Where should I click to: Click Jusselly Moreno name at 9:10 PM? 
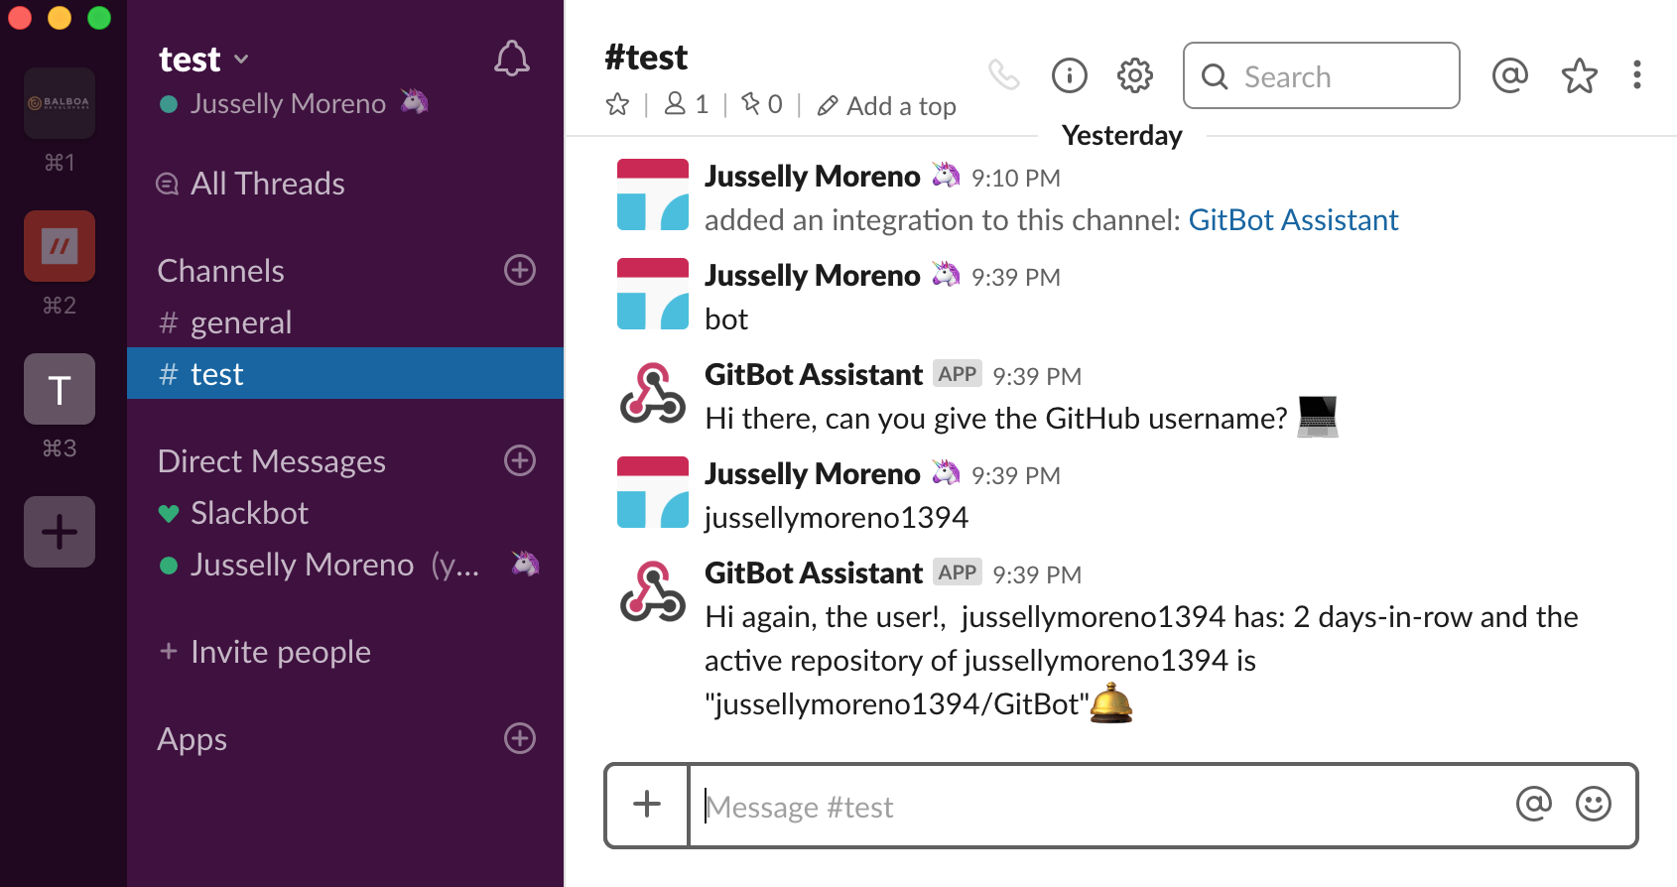pos(813,176)
